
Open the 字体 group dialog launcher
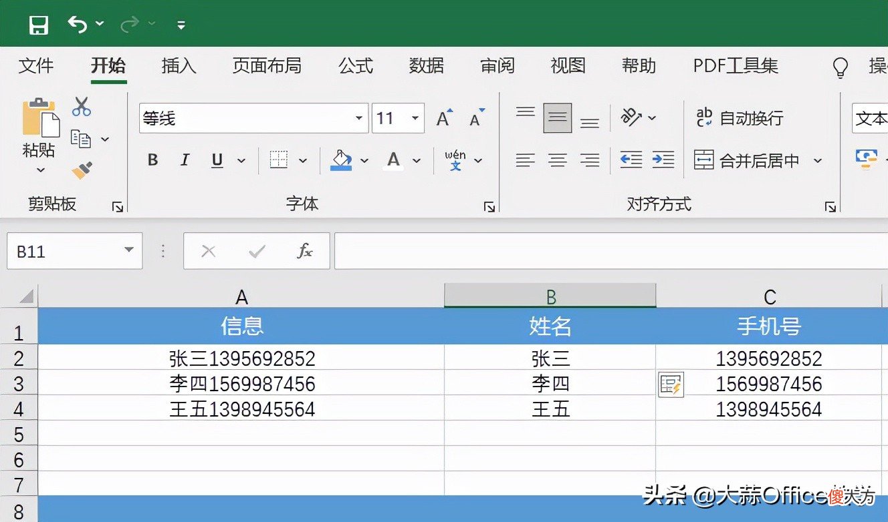tap(489, 208)
